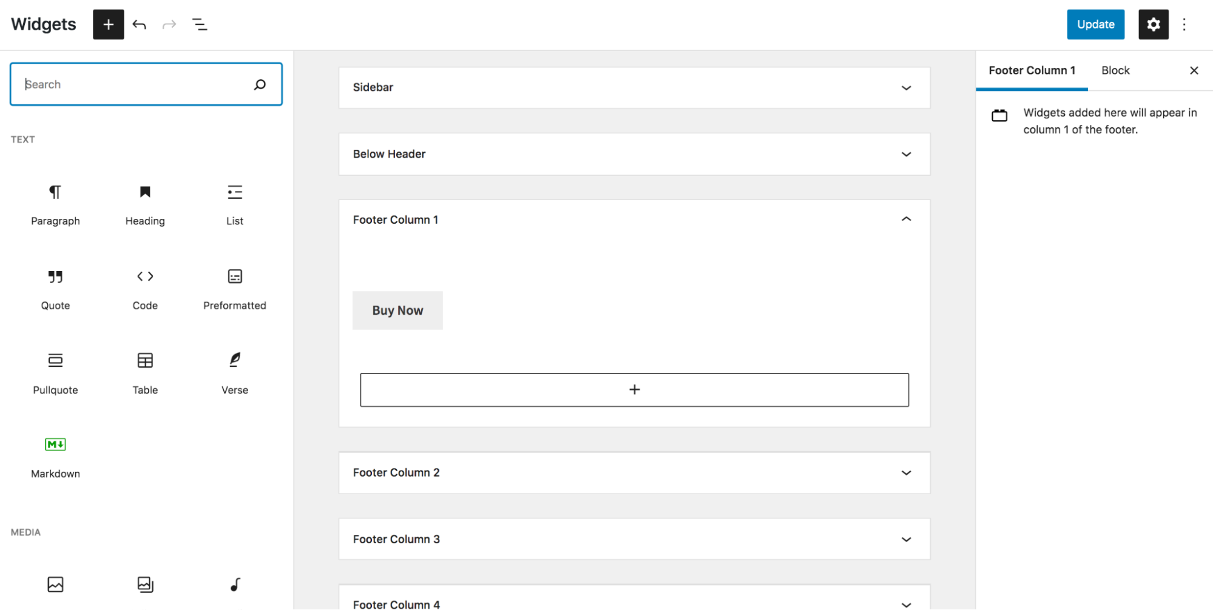Insert a Paragraph block
The height and width of the screenshot is (610, 1213).
pyautogui.click(x=55, y=204)
